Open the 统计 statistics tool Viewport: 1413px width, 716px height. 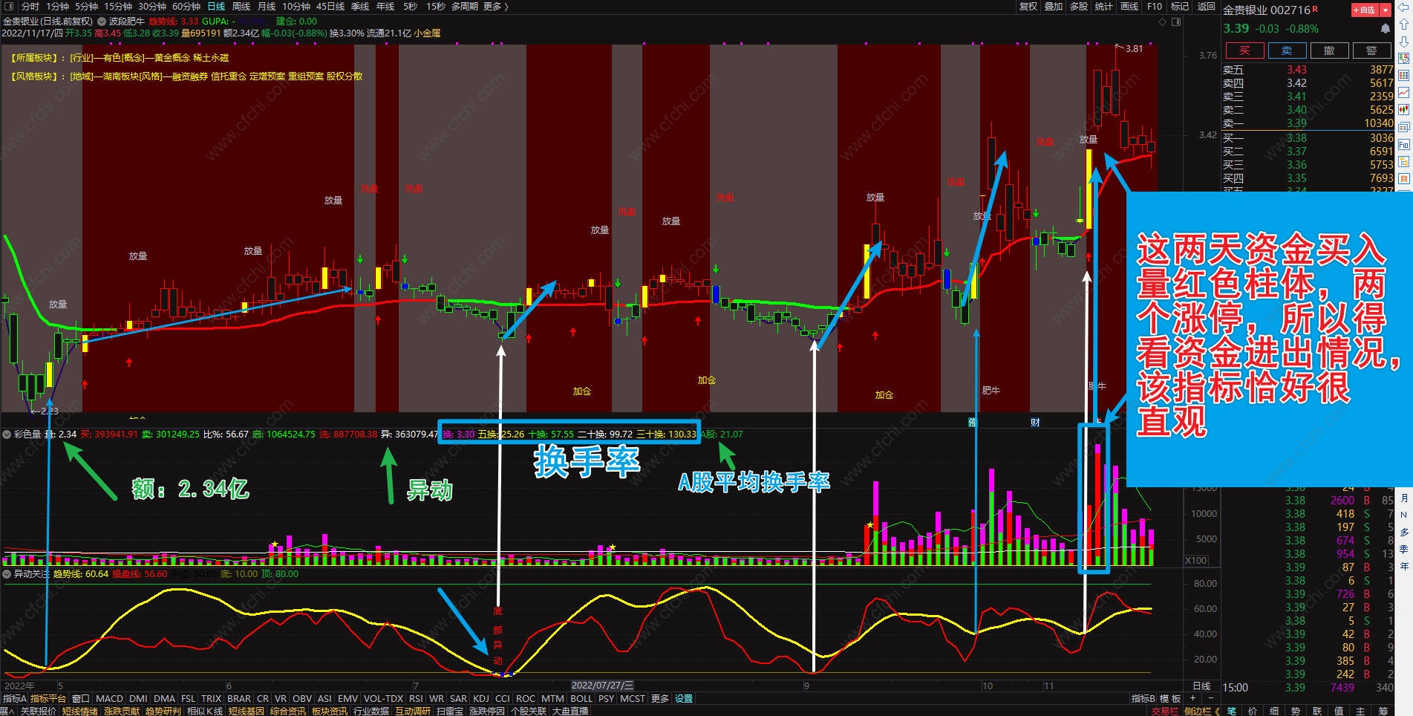(x=1104, y=7)
